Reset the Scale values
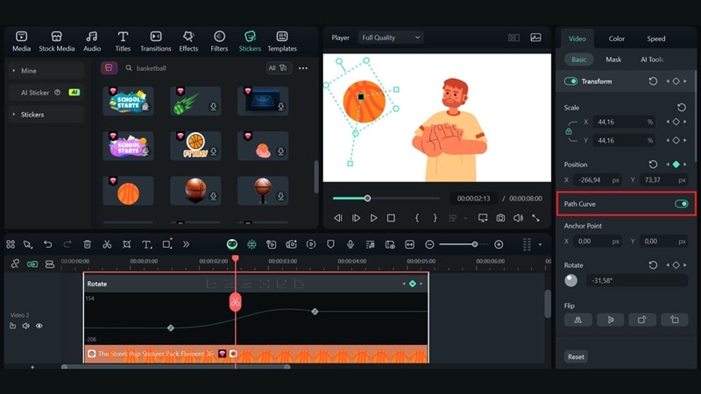This screenshot has height=394, width=701. (x=682, y=107)
